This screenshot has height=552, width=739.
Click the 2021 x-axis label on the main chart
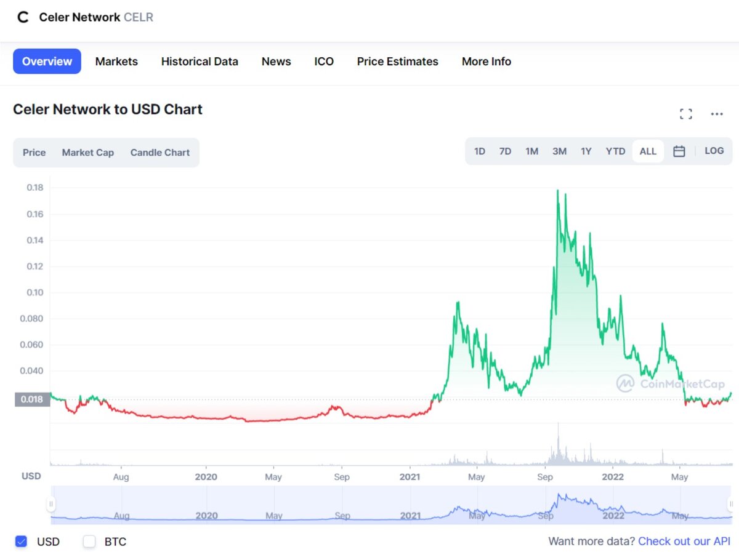coord(410,477)
